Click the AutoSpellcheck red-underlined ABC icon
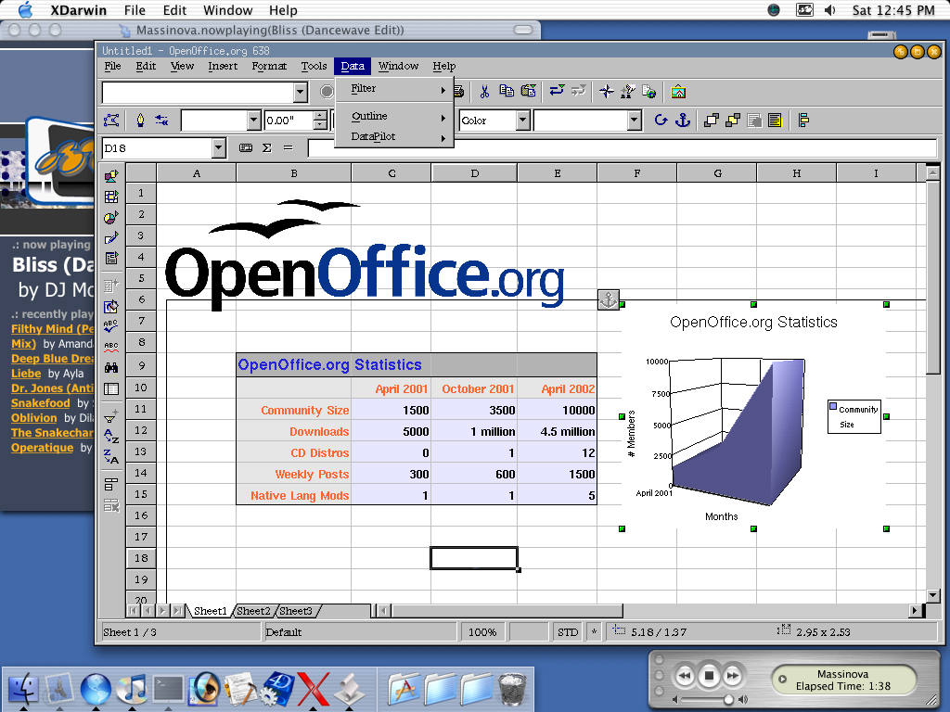Viewport: 950px width, 712px height. pos(111,347)
